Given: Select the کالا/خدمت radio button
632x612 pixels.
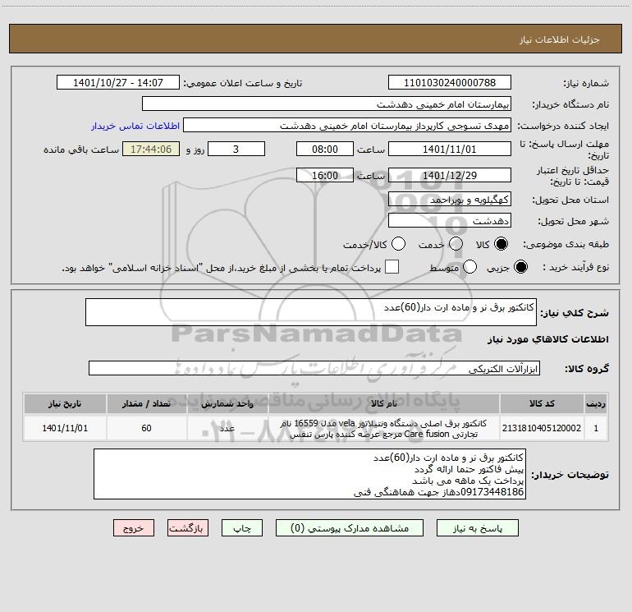Looking at the screenshot, I should click(399, 244).
